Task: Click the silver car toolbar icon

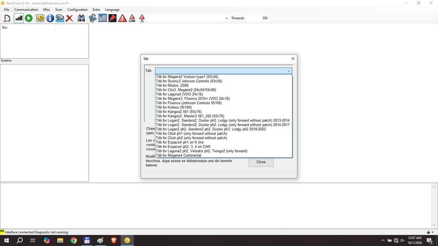Action: click(60, 18)
